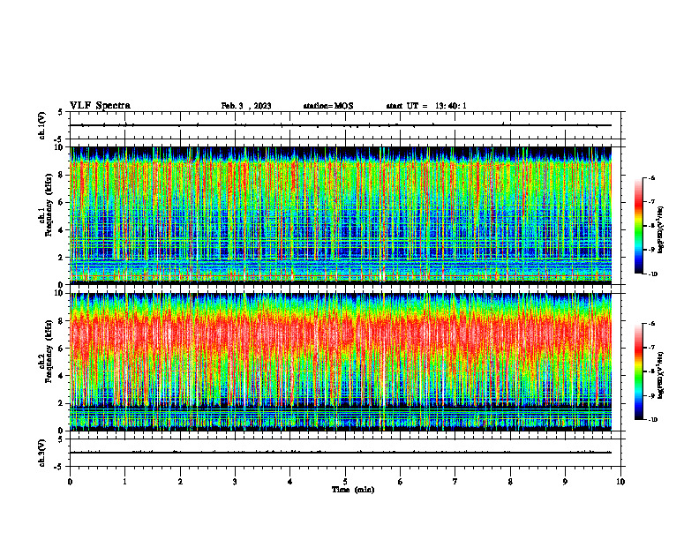The width and height of the screenshot is (699, 540).
Task: Click the time axis tick label "10"
Action: [620, 482]
